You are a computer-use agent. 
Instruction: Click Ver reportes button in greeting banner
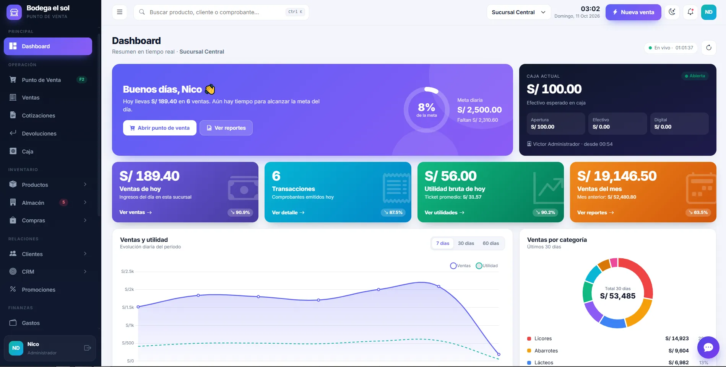point(226,128)
